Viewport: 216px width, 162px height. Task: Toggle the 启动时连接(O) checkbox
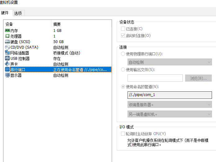pos(123,36)
